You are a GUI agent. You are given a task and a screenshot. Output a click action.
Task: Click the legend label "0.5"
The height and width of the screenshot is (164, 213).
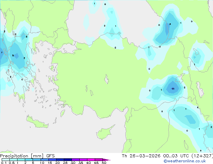click(x=11, y=163)
